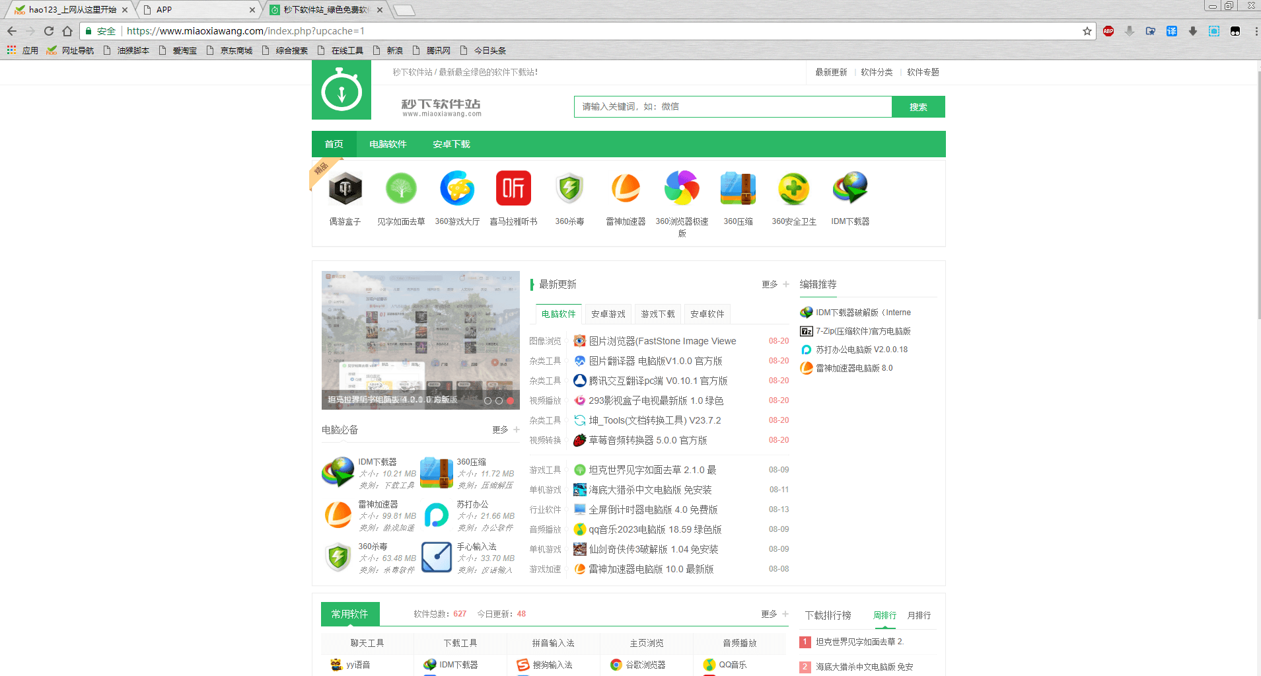Open 腾讯交互翻译pc端 V0.10.1 link
Image resolution: width=1261 pixels, height=676 pixels.
(x=658, y=381)
